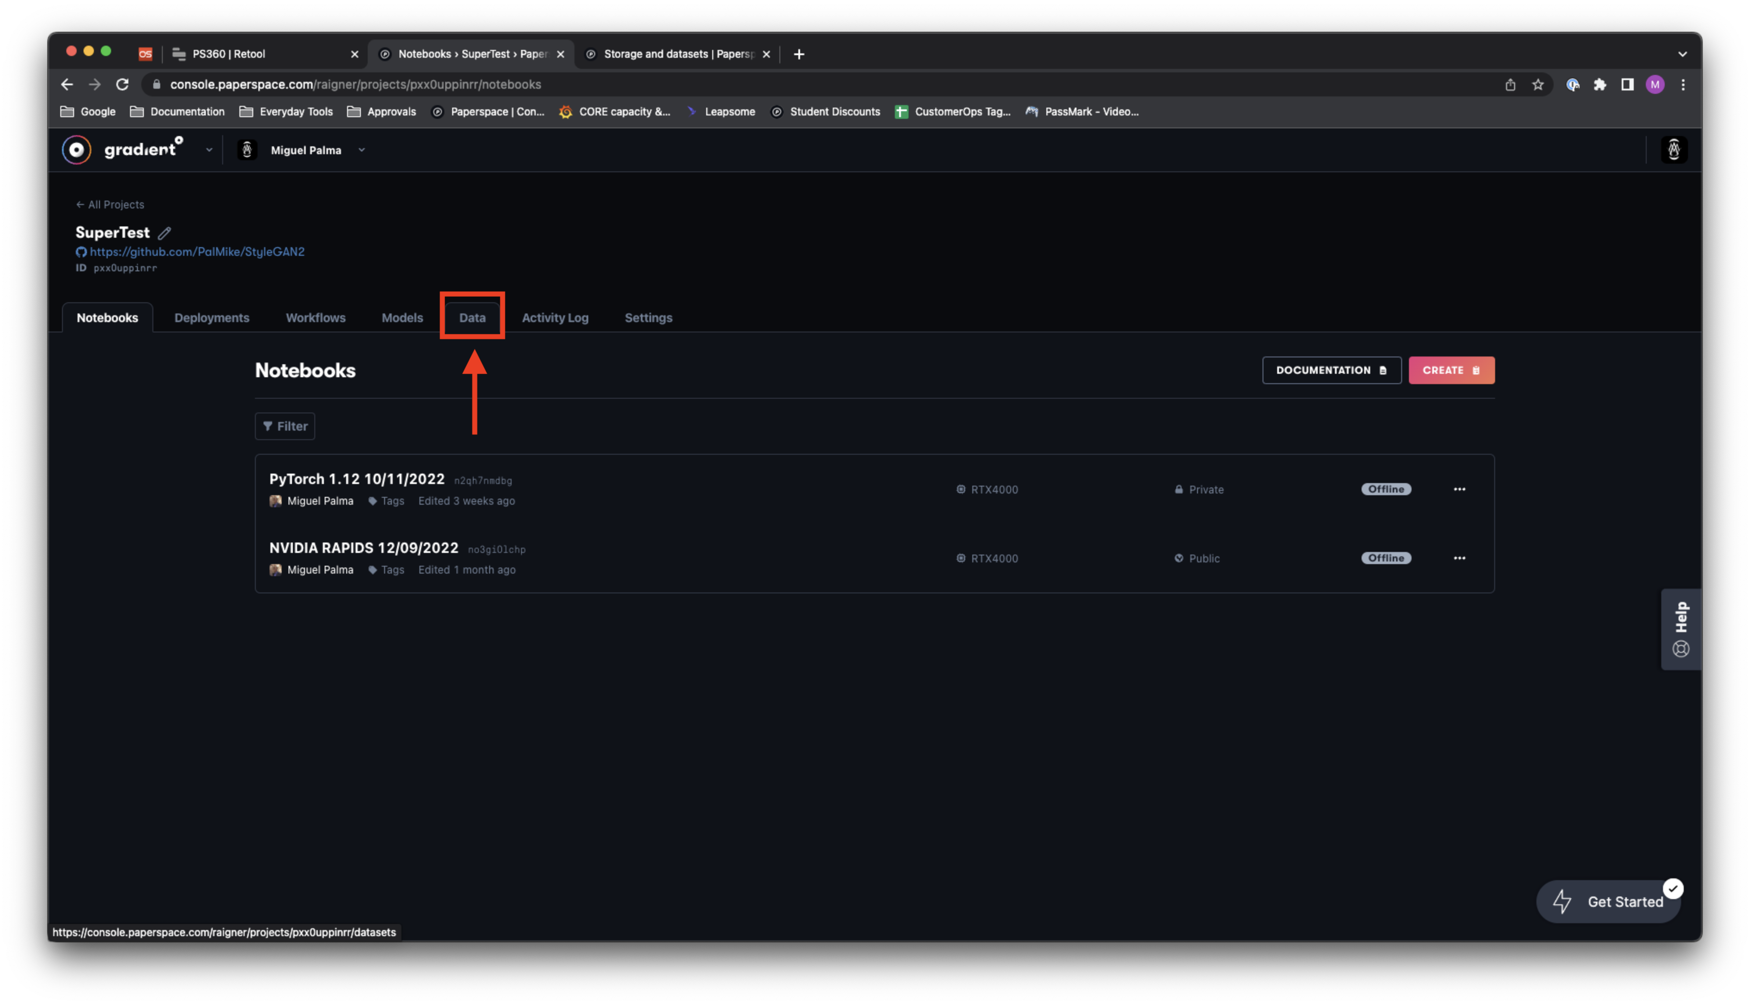Click the CREATE notebook button
This screenshot has height=1005, width=1750.
click(x=1451, y=371)
